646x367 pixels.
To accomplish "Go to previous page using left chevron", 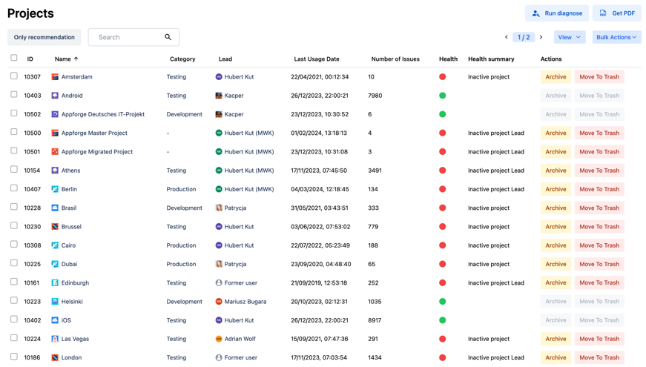I will coord(507,37).
